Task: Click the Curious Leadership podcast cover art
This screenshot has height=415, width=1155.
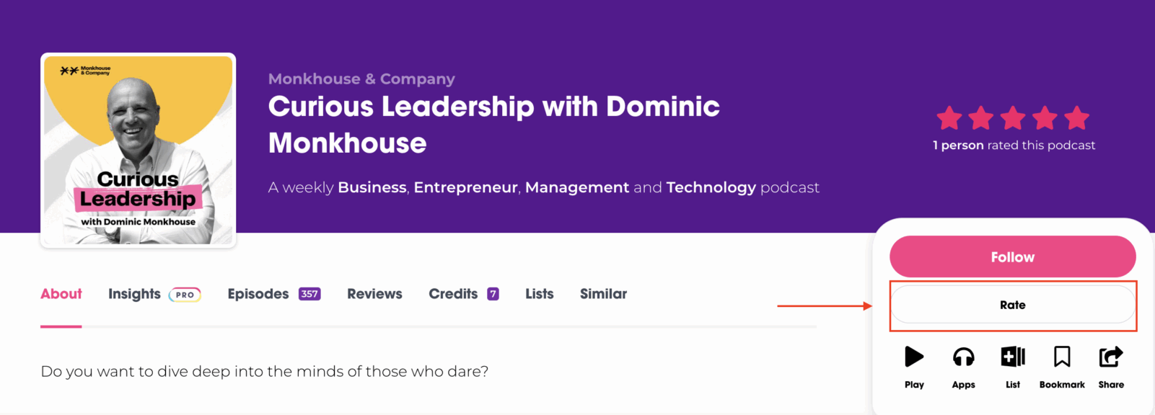Action: [x=139, y=150]
